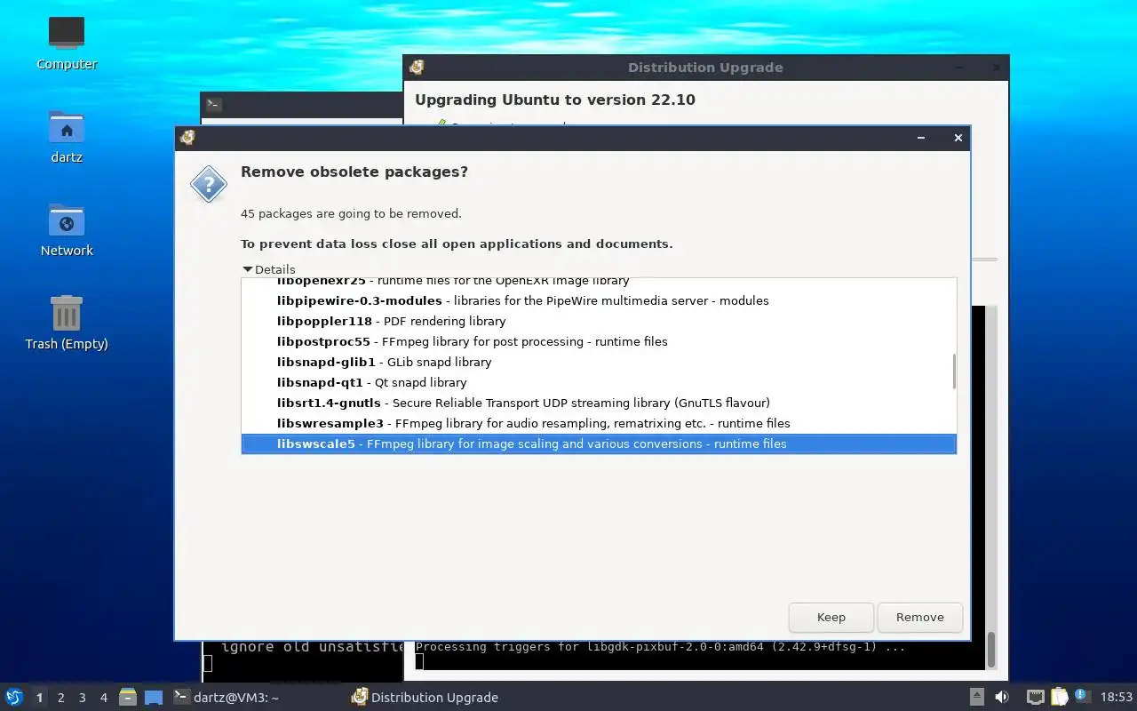The width and height of the screenshot is (1137, 711).
Task: Click the removable media eject tray icon
Action: [976, 697]
